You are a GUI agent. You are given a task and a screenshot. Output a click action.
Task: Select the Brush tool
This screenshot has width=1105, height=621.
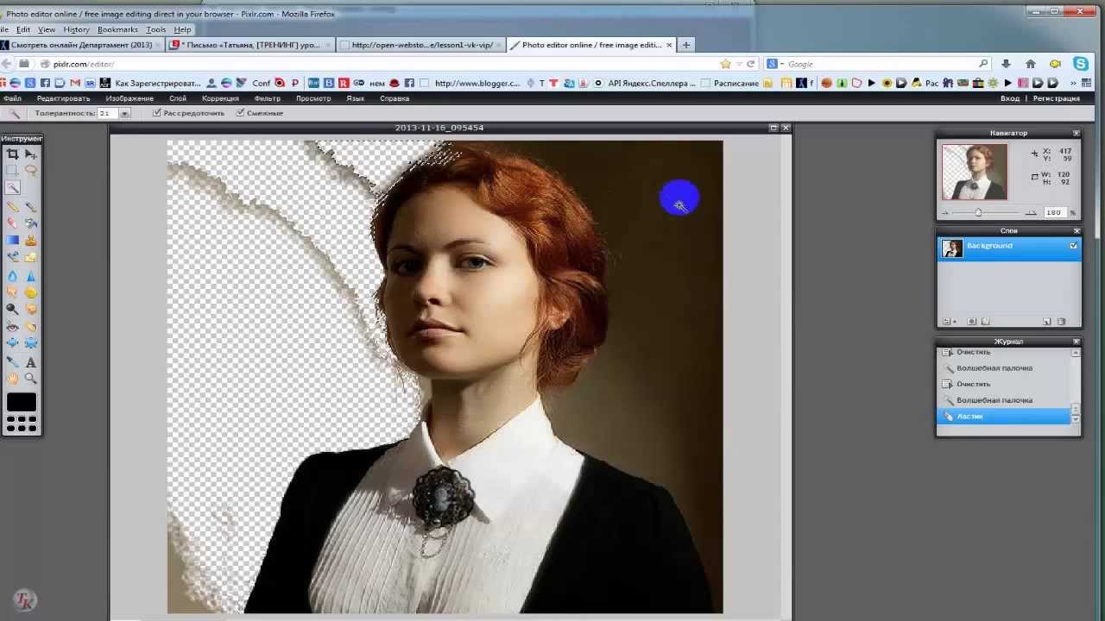coord(31,207)
